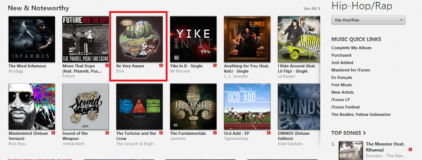Open Complete My Album quick link
The width and height of the screenshot is (422, 160).
coord(351,48)
